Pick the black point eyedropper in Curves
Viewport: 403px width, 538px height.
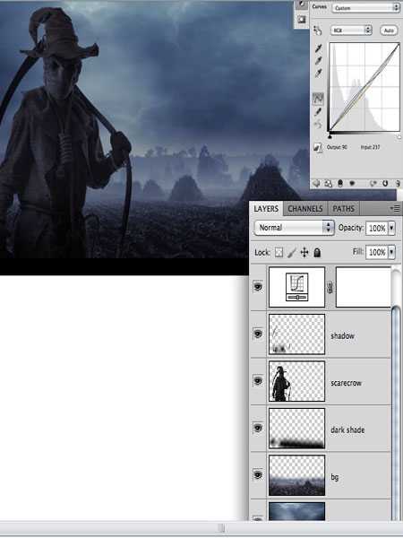tap(318, 48)
